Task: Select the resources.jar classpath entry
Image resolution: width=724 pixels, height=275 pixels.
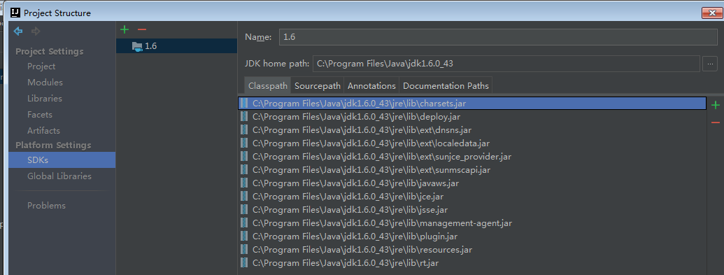Action: click(x=472, y=250)
